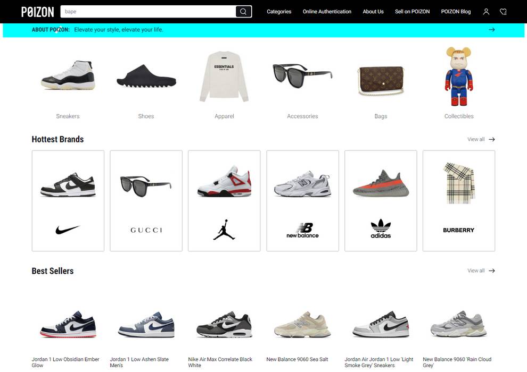Open the user account icon

[x=486, y=12]
